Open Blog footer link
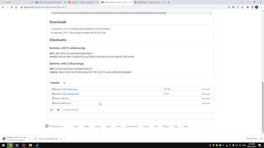This screenshot has height=148, width=264. (176, 127)
